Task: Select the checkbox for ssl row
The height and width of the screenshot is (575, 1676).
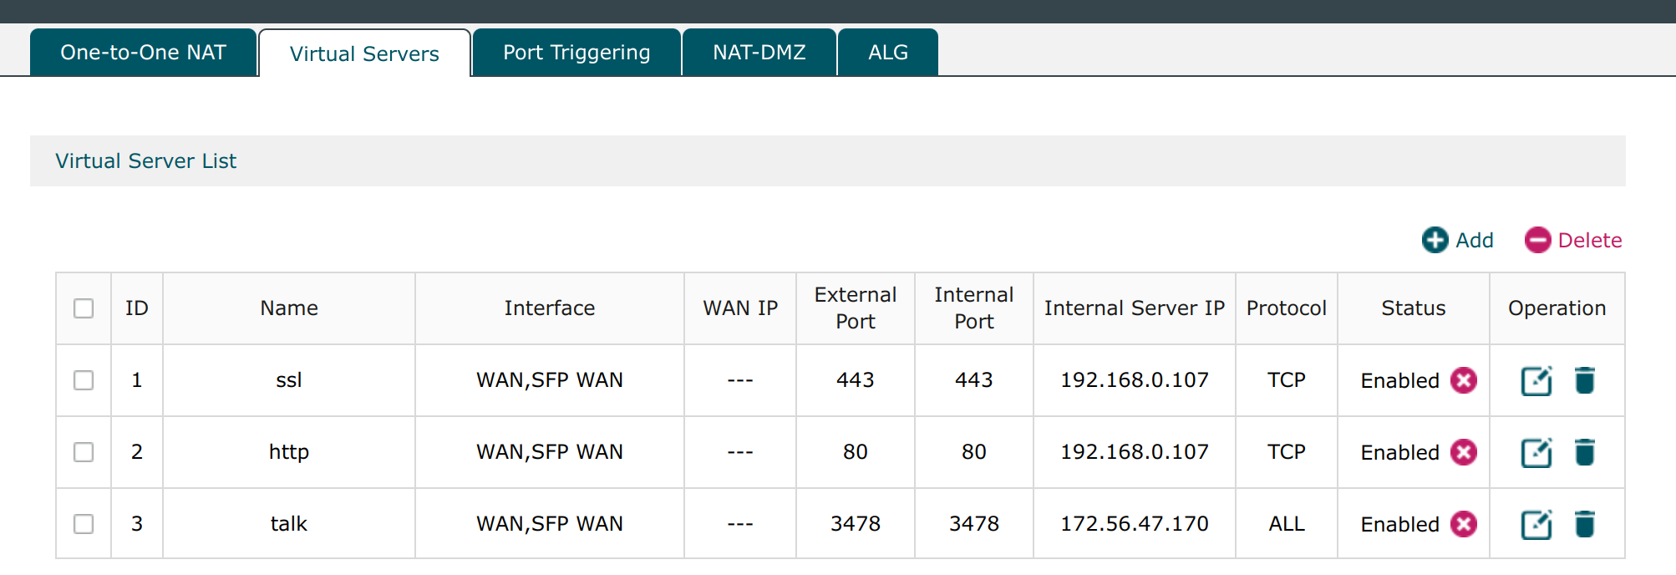Action: 84,380
